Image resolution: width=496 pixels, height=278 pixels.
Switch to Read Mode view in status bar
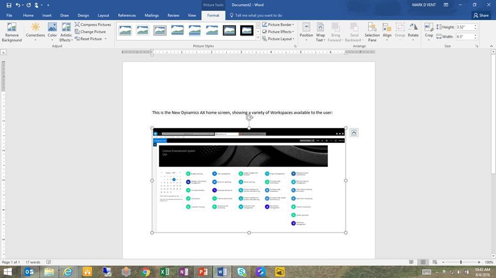point(411,262)
